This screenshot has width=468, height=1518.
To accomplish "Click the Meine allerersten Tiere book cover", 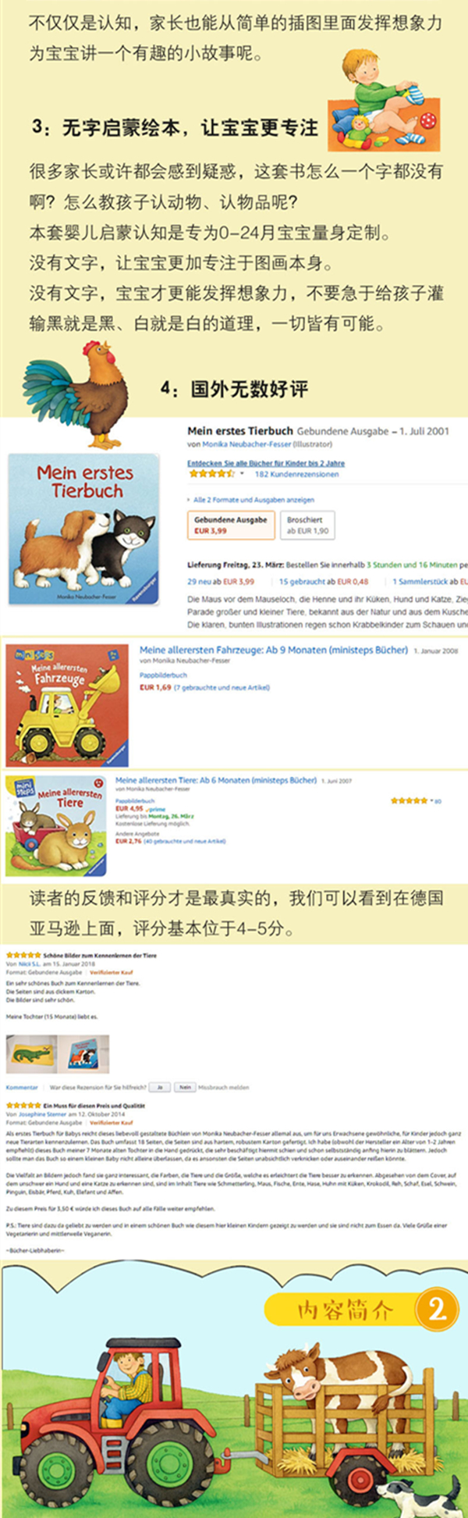I will click(56, 825).
